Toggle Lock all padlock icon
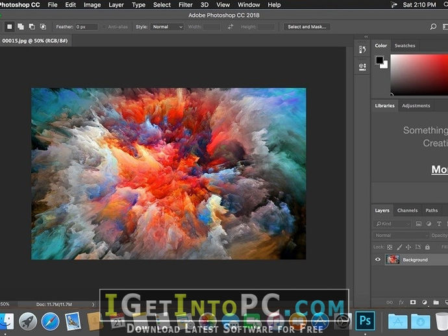 (427, 247)
